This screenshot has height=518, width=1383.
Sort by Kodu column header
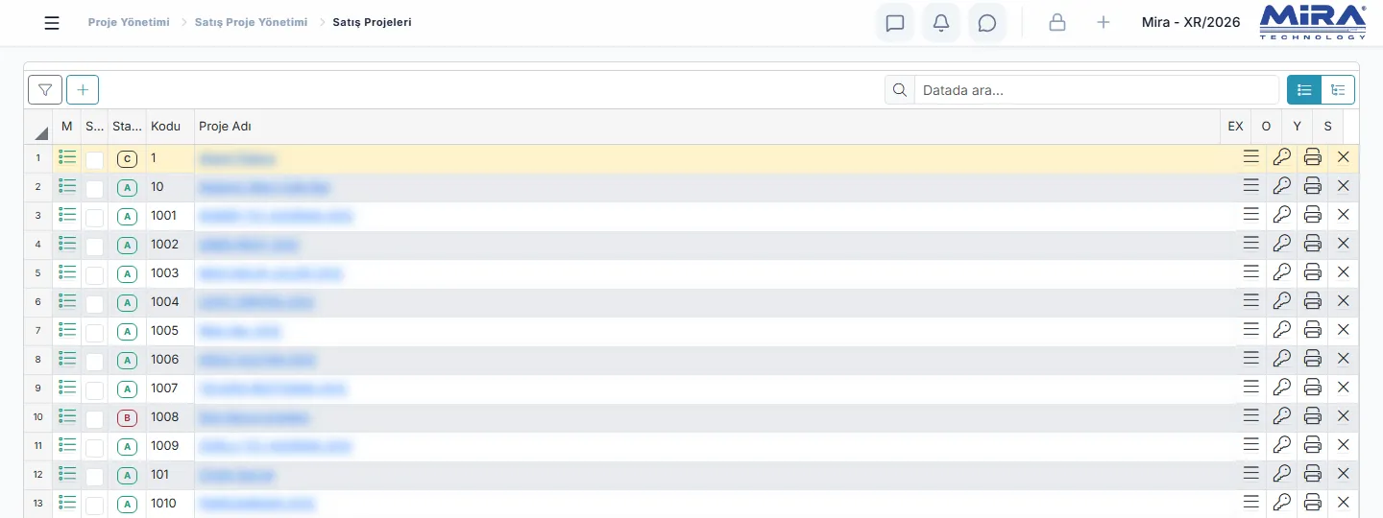tap(170, 127)
